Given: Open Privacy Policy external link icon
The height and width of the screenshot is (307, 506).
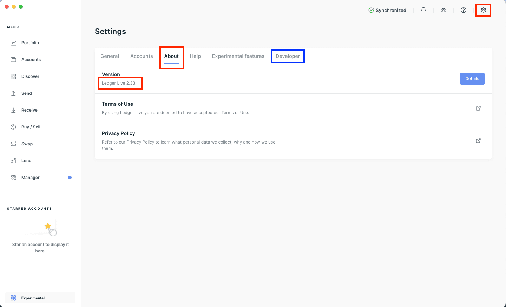Looking at the screenshot, I should [x=478, y=141].
